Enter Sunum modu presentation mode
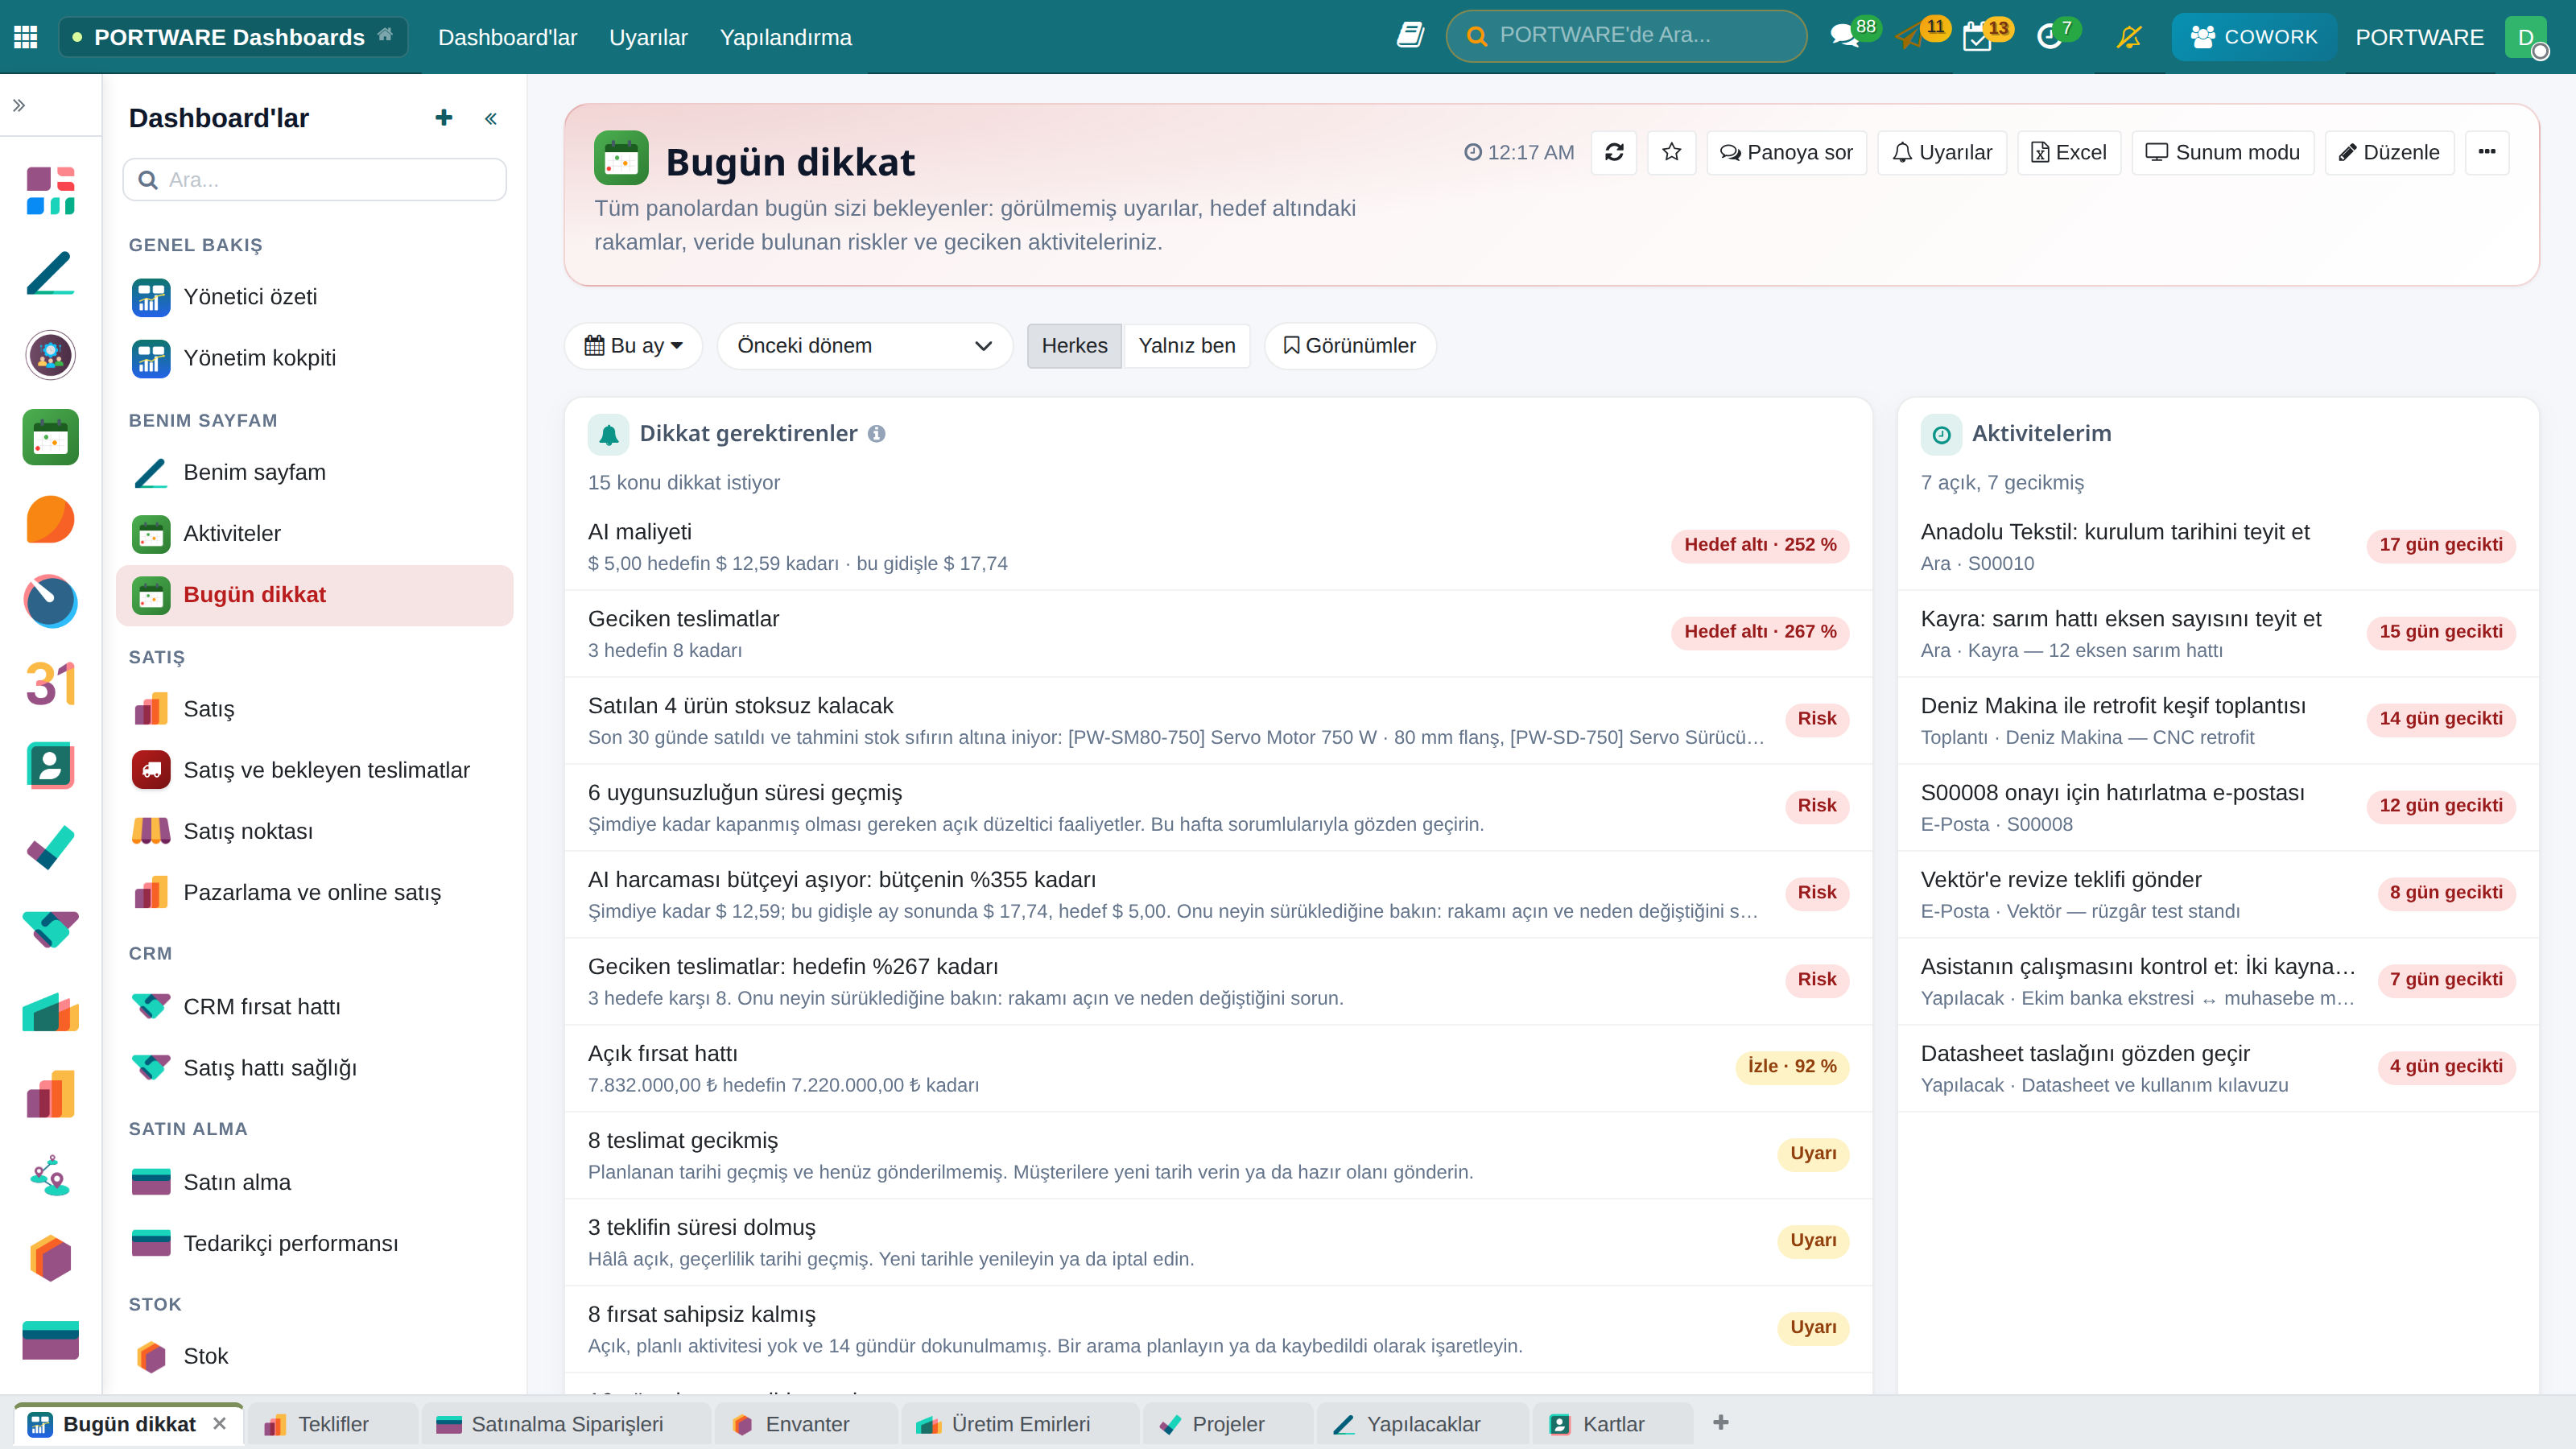 tap(2222, 152)
